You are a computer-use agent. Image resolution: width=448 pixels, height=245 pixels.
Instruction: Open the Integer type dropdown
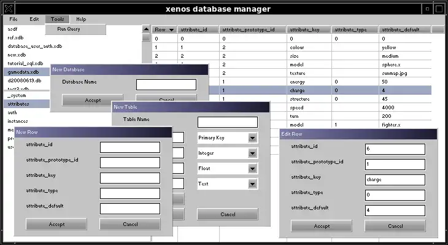click(252, 154)
